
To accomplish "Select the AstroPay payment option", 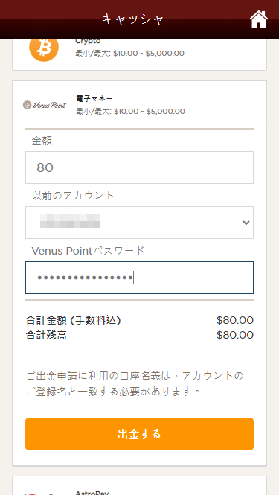I will pyautogui.click(x=140, y=485).
